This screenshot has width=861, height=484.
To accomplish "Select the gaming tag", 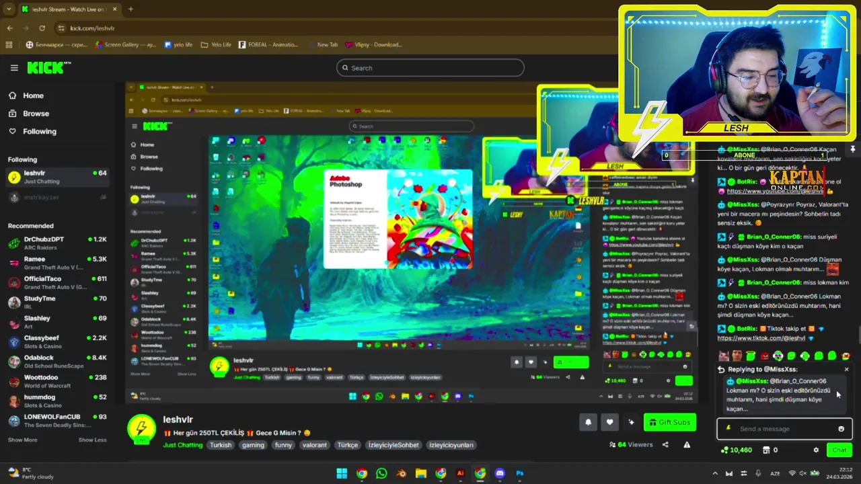I will [x=254, y=445].
